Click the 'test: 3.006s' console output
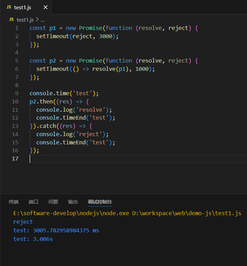 33,239
